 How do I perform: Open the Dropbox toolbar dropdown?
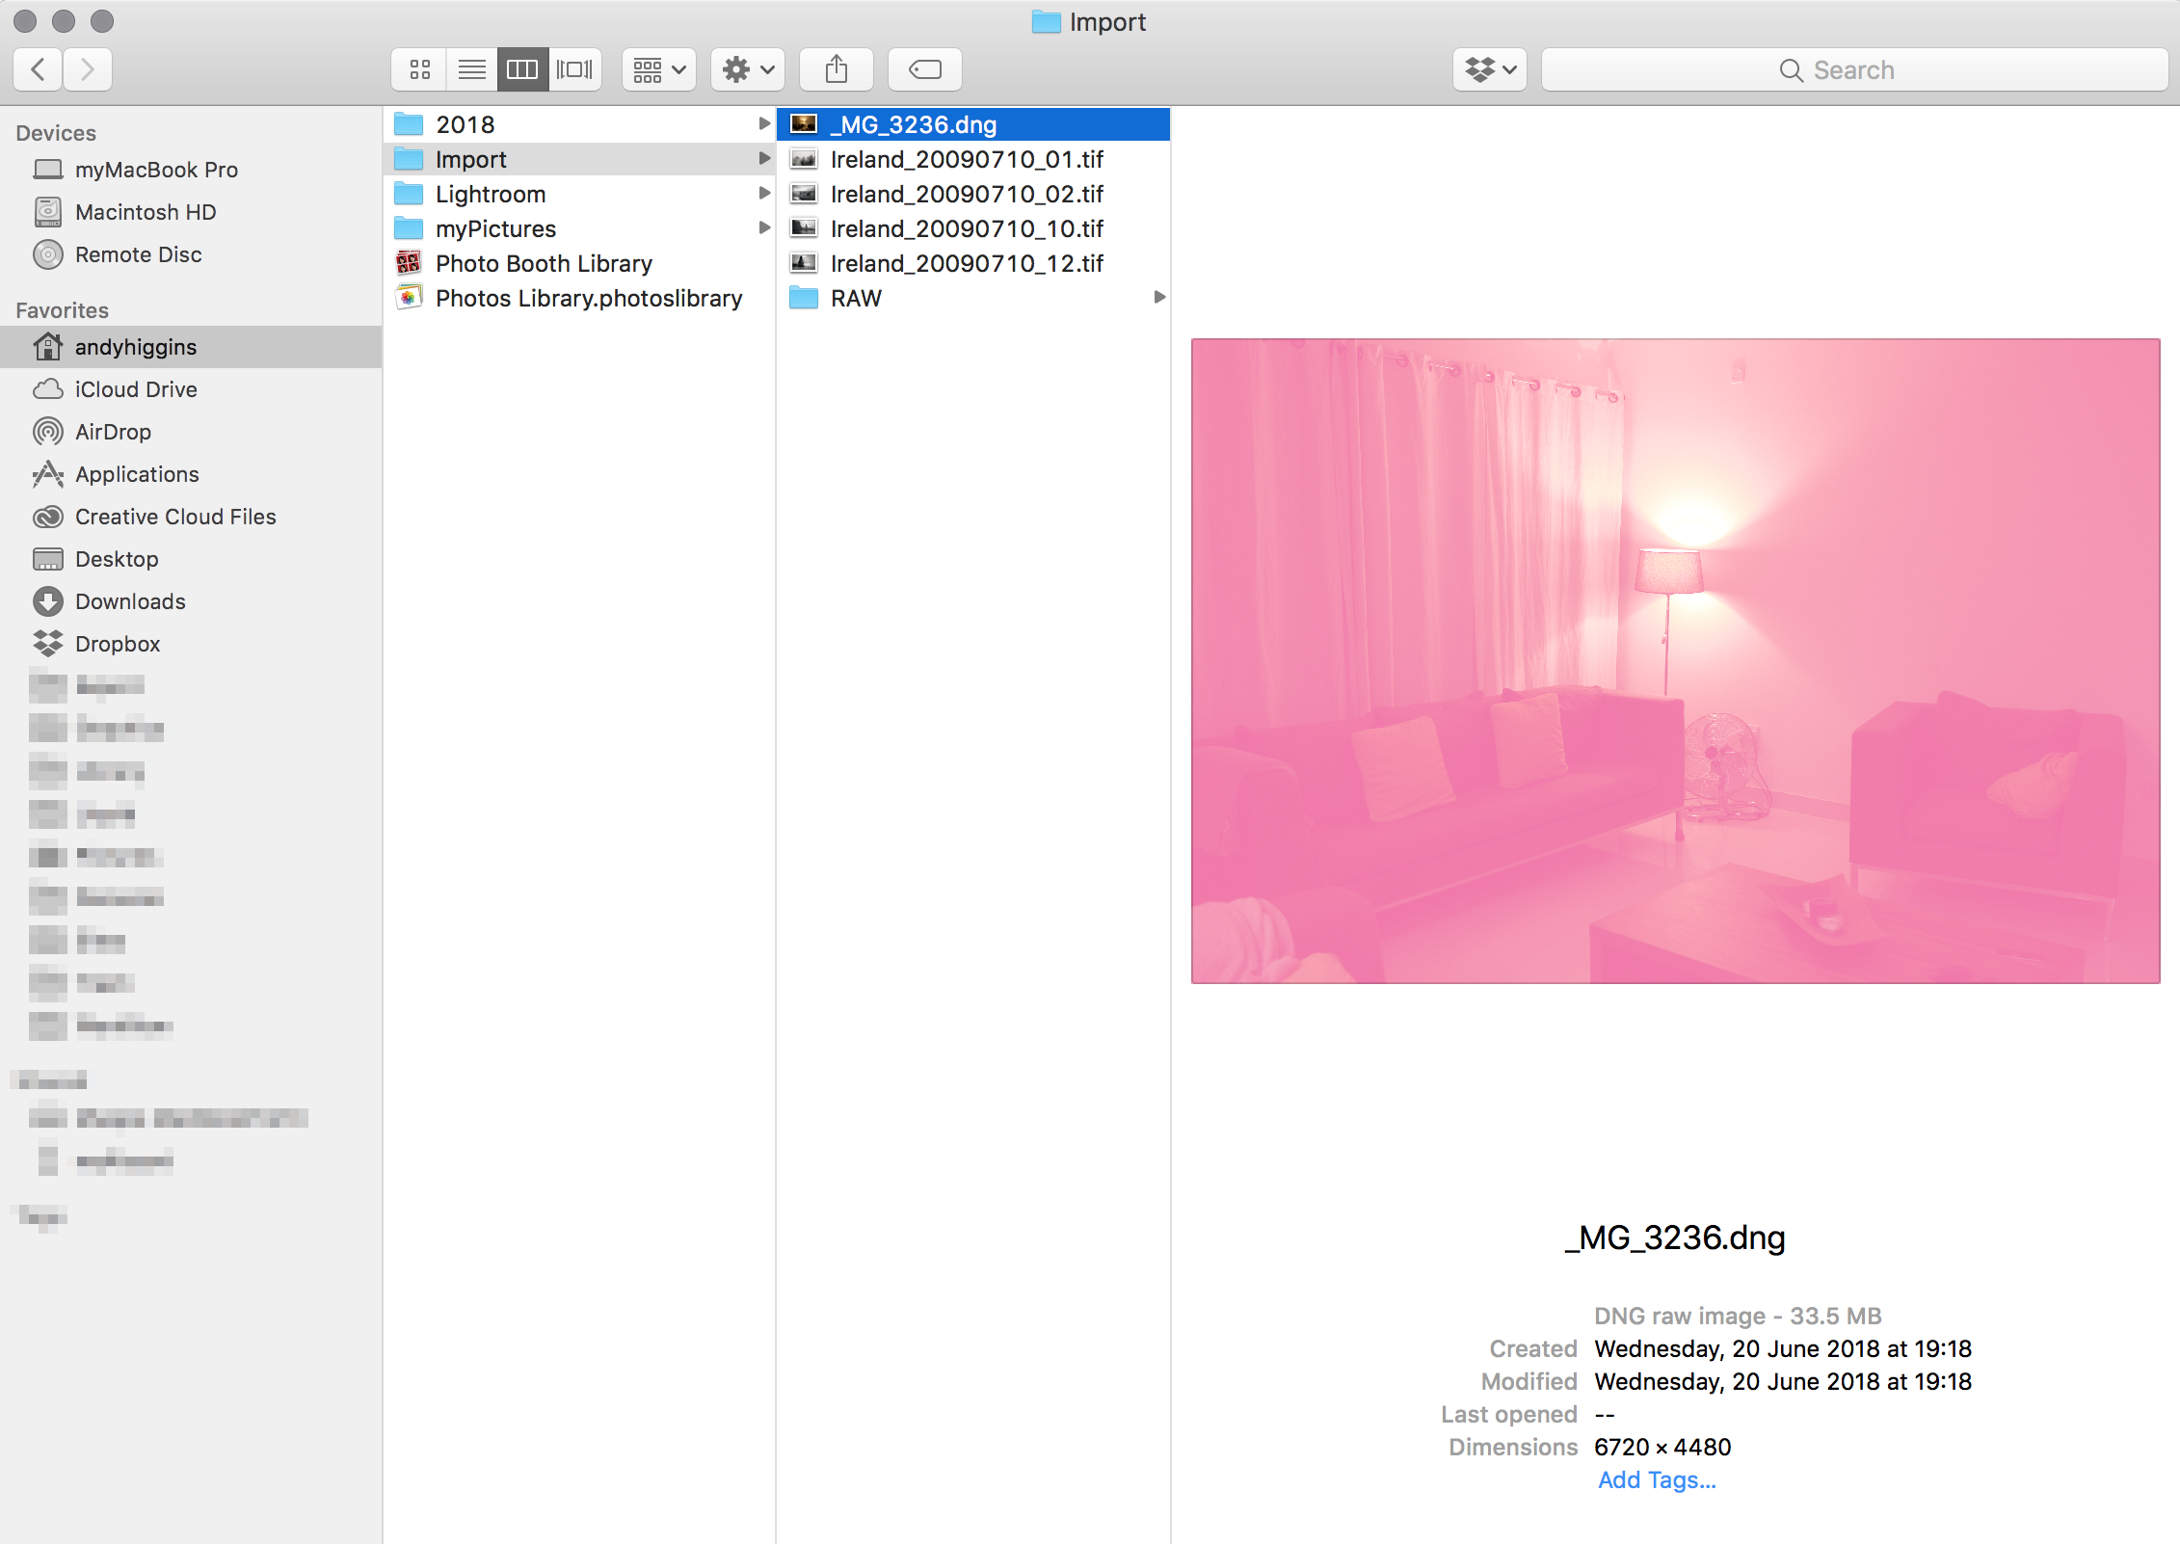tap(1490, 69)
